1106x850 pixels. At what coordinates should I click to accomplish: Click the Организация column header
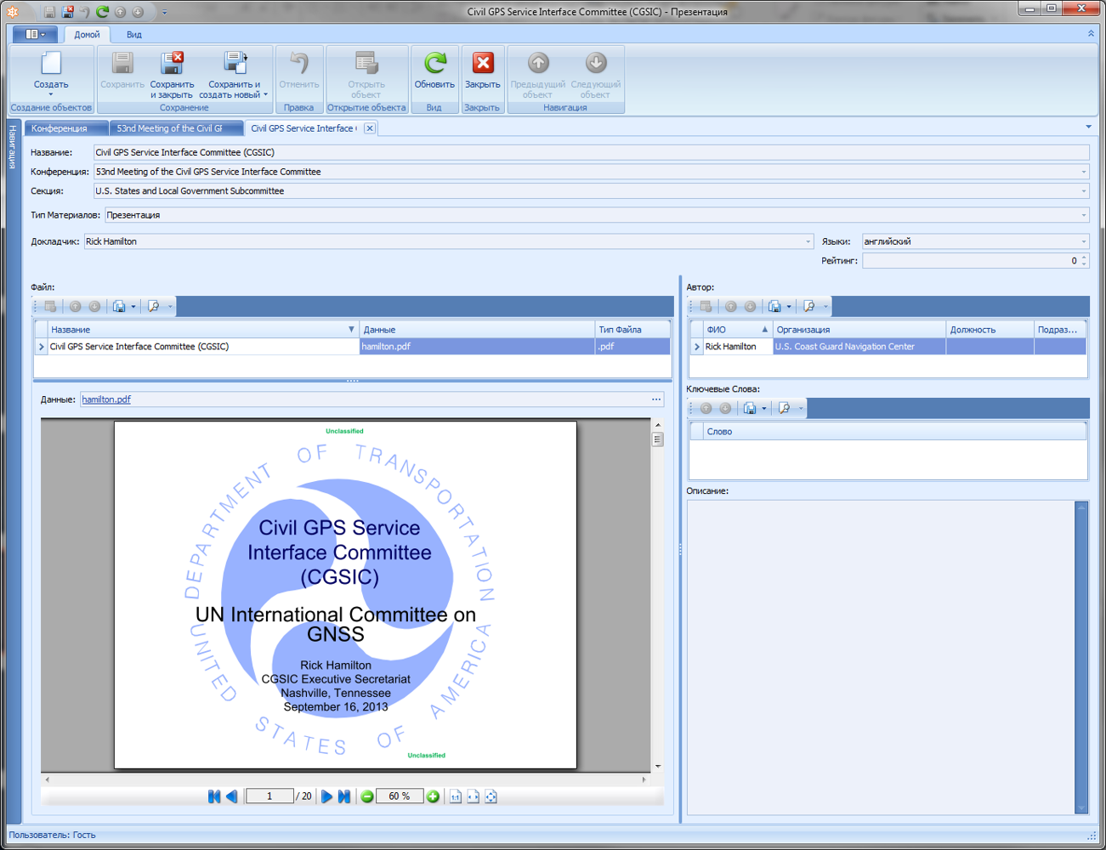click(x=859, y=330)
